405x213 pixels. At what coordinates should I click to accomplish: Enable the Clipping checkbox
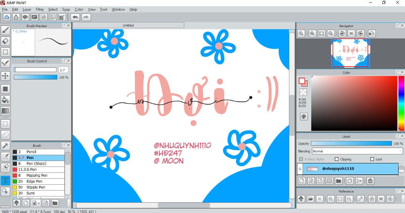pyautogui.click(x=336, y=159)
